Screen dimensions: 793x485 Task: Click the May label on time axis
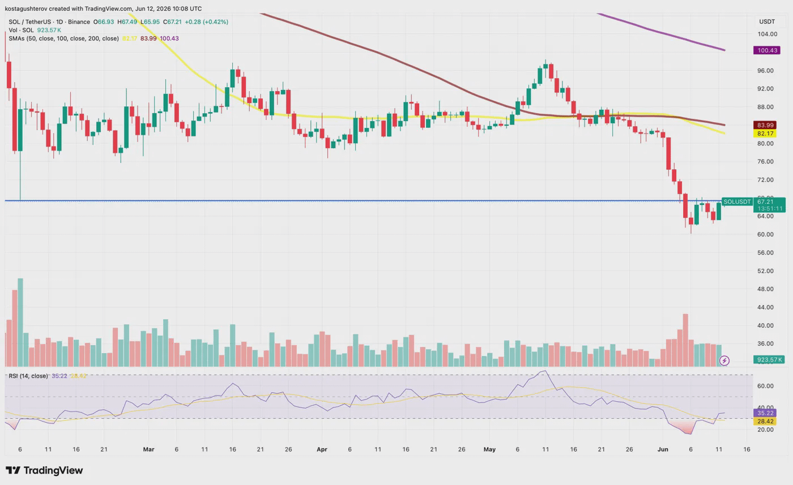(x=489, y=449)
